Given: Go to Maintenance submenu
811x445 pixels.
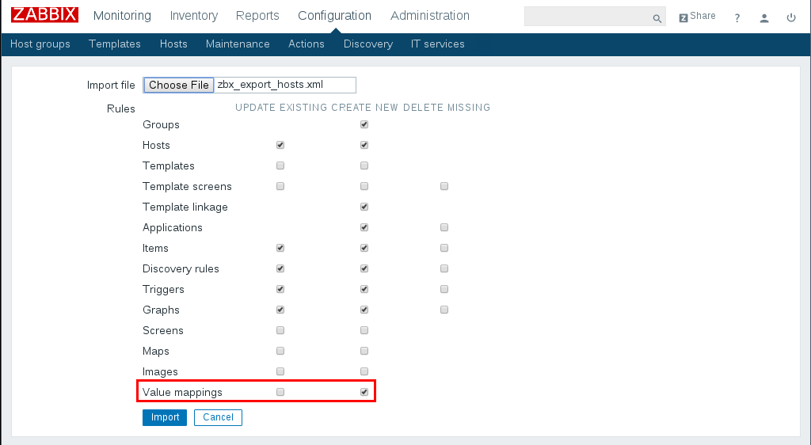Looking at the screenshot, I should pos(238,44).
